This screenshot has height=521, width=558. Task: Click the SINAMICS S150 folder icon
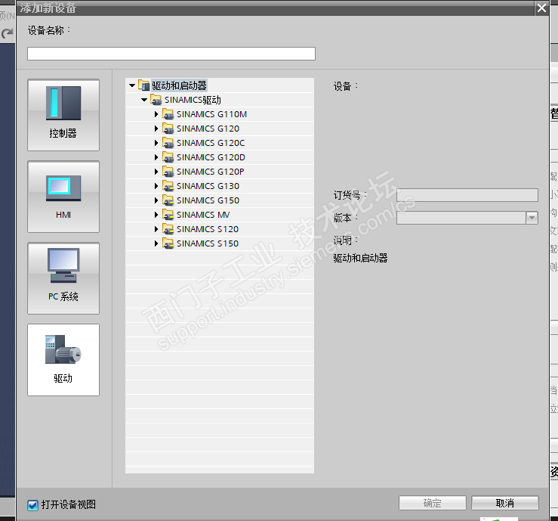pyautogui.click(x=168, y=243)
